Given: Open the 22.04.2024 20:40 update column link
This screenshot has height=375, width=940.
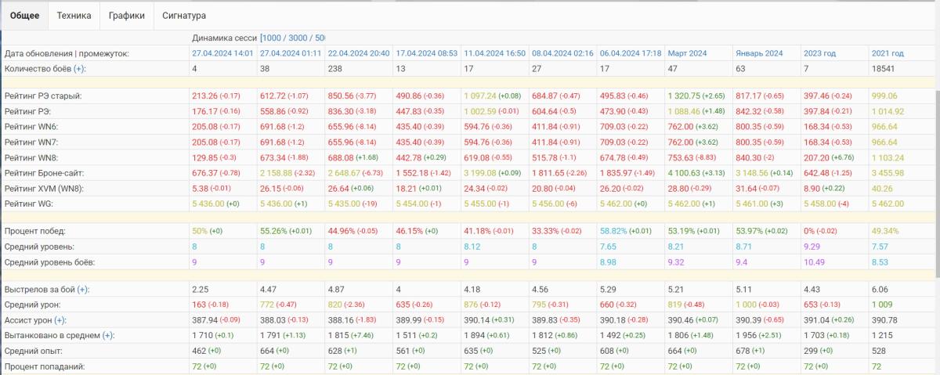Looking at the screenshot, I should pyautogui.click(x=359, y=53).
